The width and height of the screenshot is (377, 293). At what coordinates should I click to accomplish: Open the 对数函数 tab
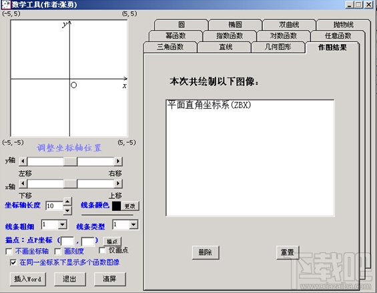(x=284, y=36)
